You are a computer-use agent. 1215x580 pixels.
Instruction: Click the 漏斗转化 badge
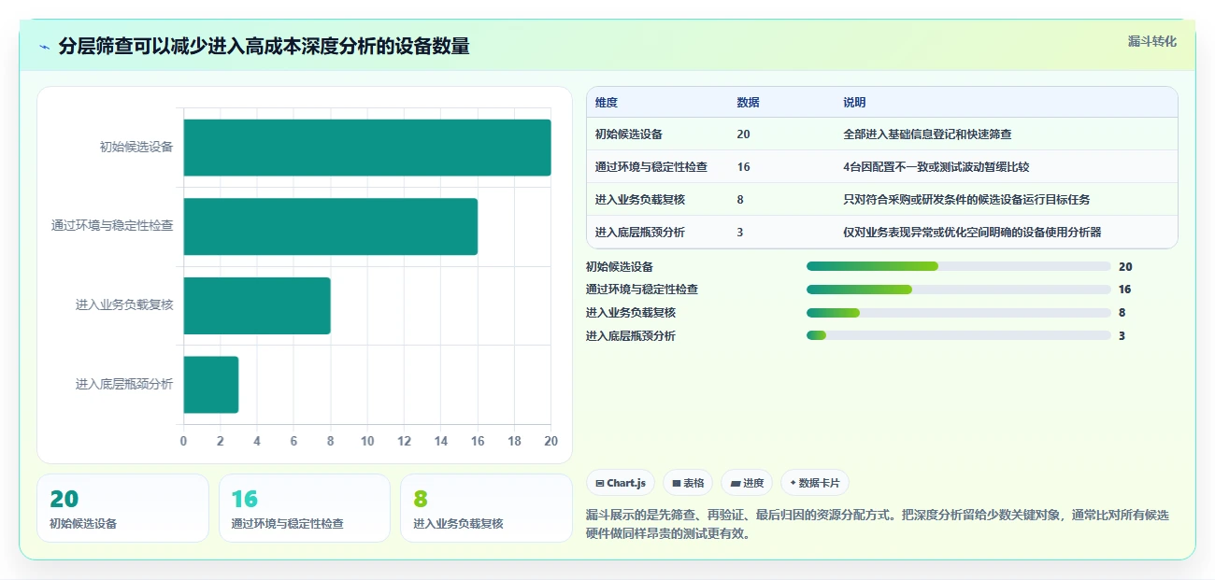pos(1151,41)
